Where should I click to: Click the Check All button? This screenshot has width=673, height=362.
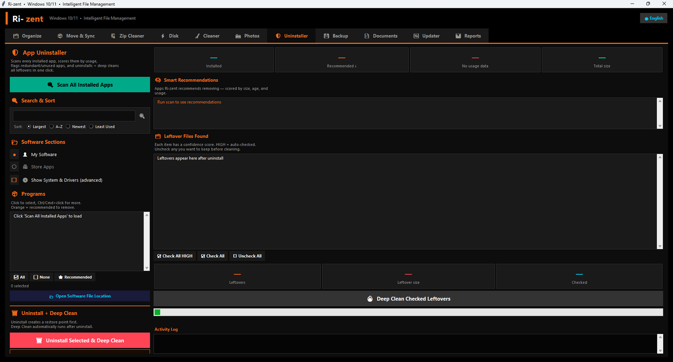[213, 256]
